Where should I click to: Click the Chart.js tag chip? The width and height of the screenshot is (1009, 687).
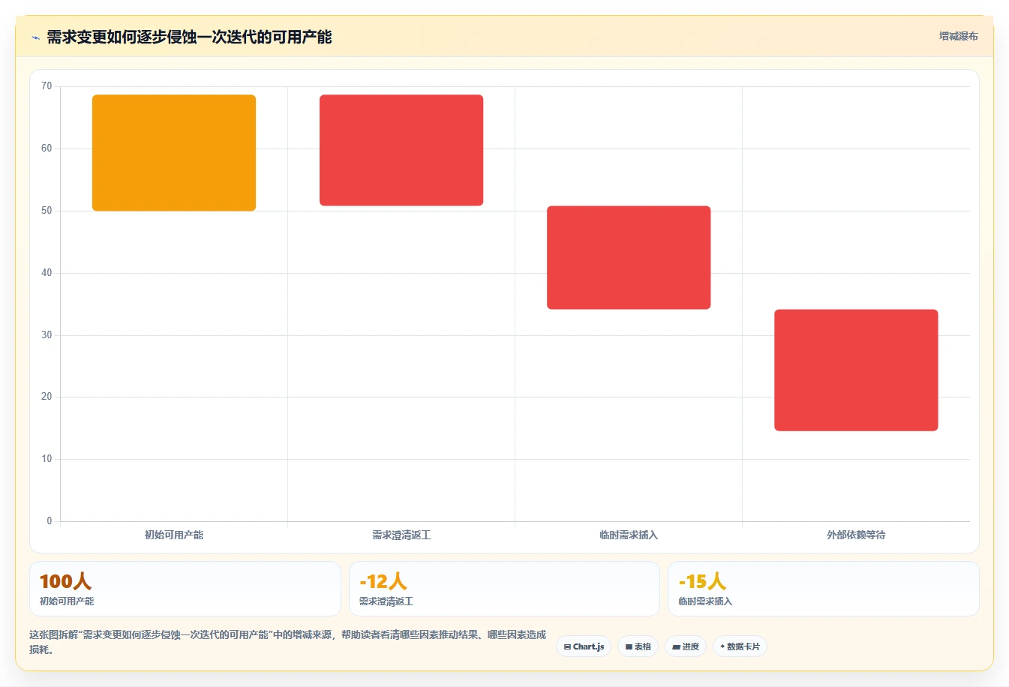584,646
